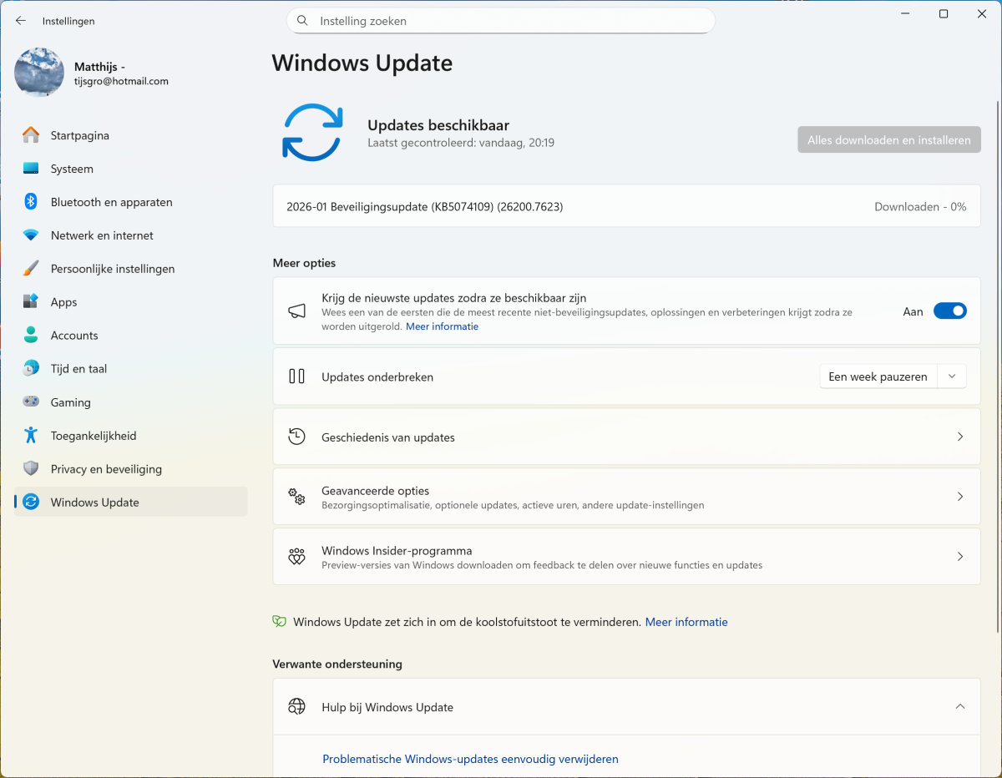Open Bluetooth en apparaten via its icon
This screenshot has height=778, width=1002.
[x=31, y=202]
